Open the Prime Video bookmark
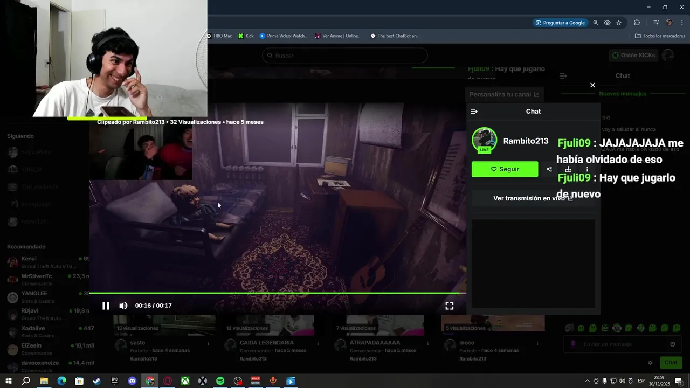690x388 pixels. coord(284,36)
